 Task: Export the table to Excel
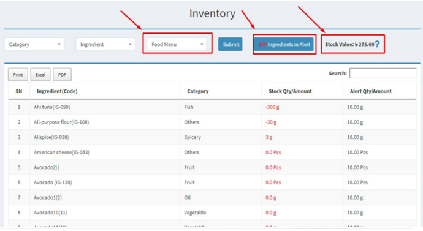[x=40, y=75]
